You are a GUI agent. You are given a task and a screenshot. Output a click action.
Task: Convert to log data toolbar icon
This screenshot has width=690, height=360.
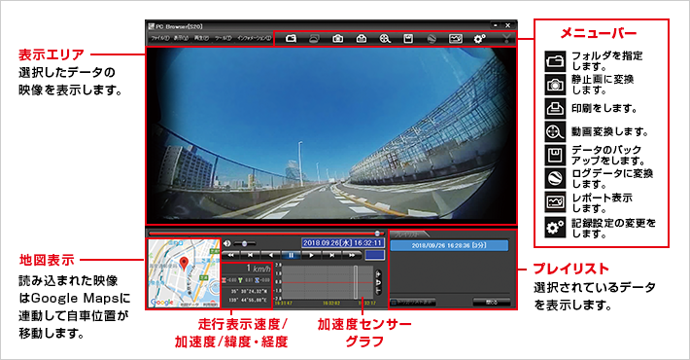point(431,39)
